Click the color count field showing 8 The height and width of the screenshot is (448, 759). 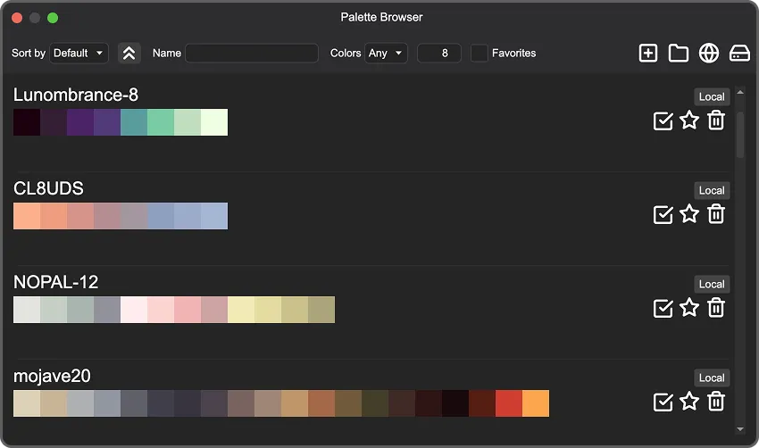439,54
